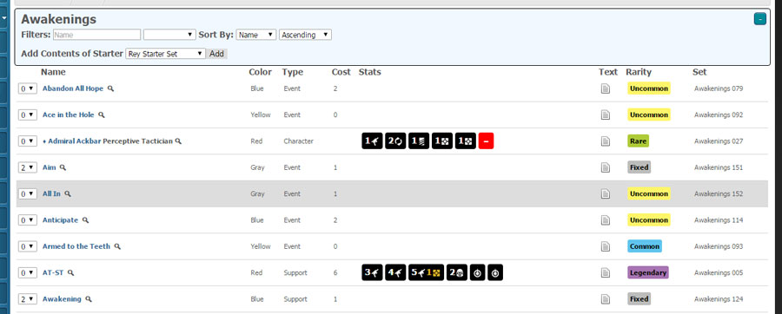Click the Common rarity badge for Armed to the Teeth
The height and width of the screenshot is (314, 782).
click(x=645, y=246)
